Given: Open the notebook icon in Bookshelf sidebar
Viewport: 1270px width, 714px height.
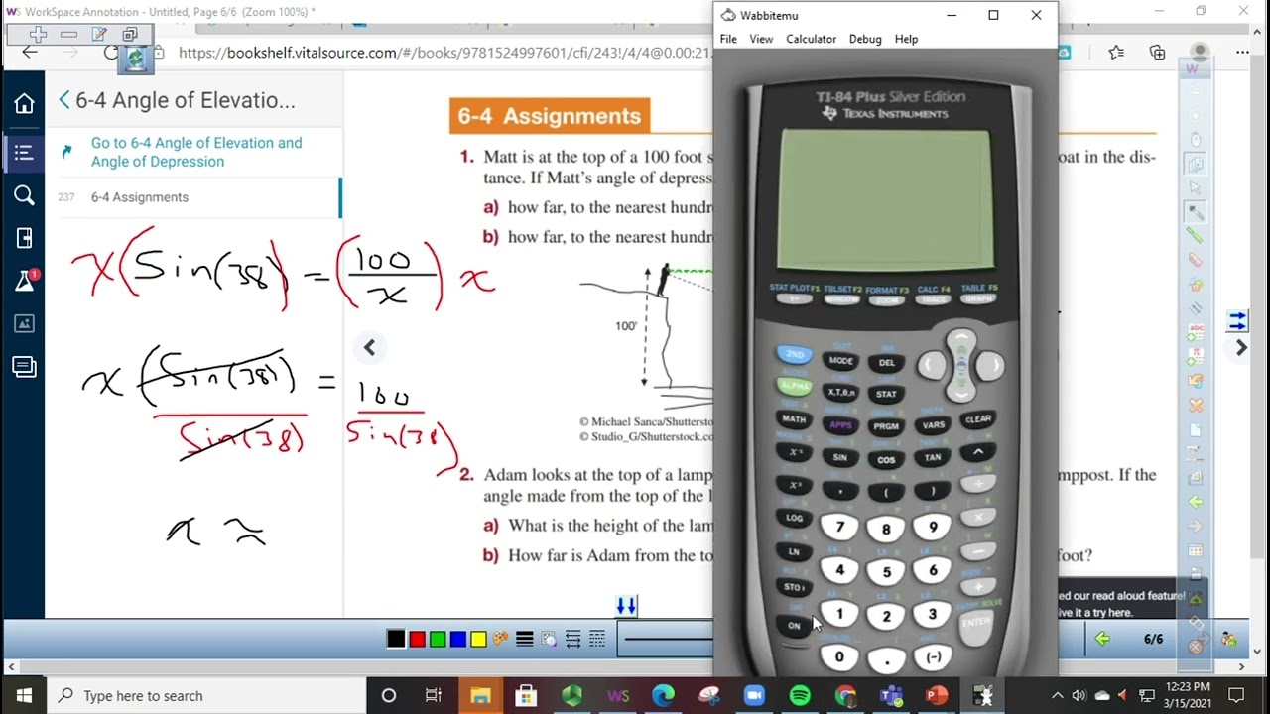Looking at the screenshot, I should pos(24,238).
